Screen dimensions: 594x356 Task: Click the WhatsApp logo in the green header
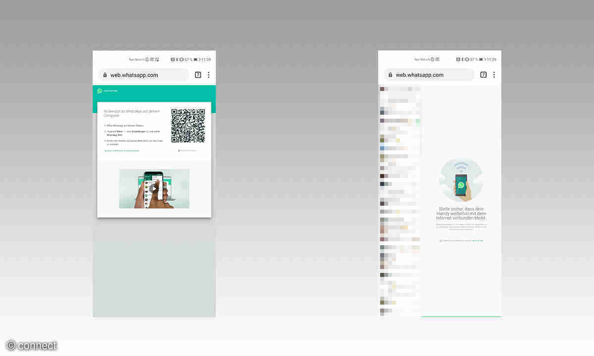[x=99, y=91]
